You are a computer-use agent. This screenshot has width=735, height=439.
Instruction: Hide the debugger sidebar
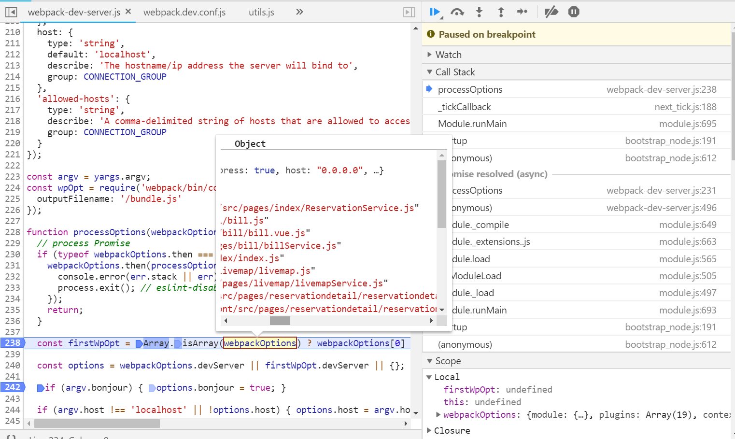[x=409, y=12]
